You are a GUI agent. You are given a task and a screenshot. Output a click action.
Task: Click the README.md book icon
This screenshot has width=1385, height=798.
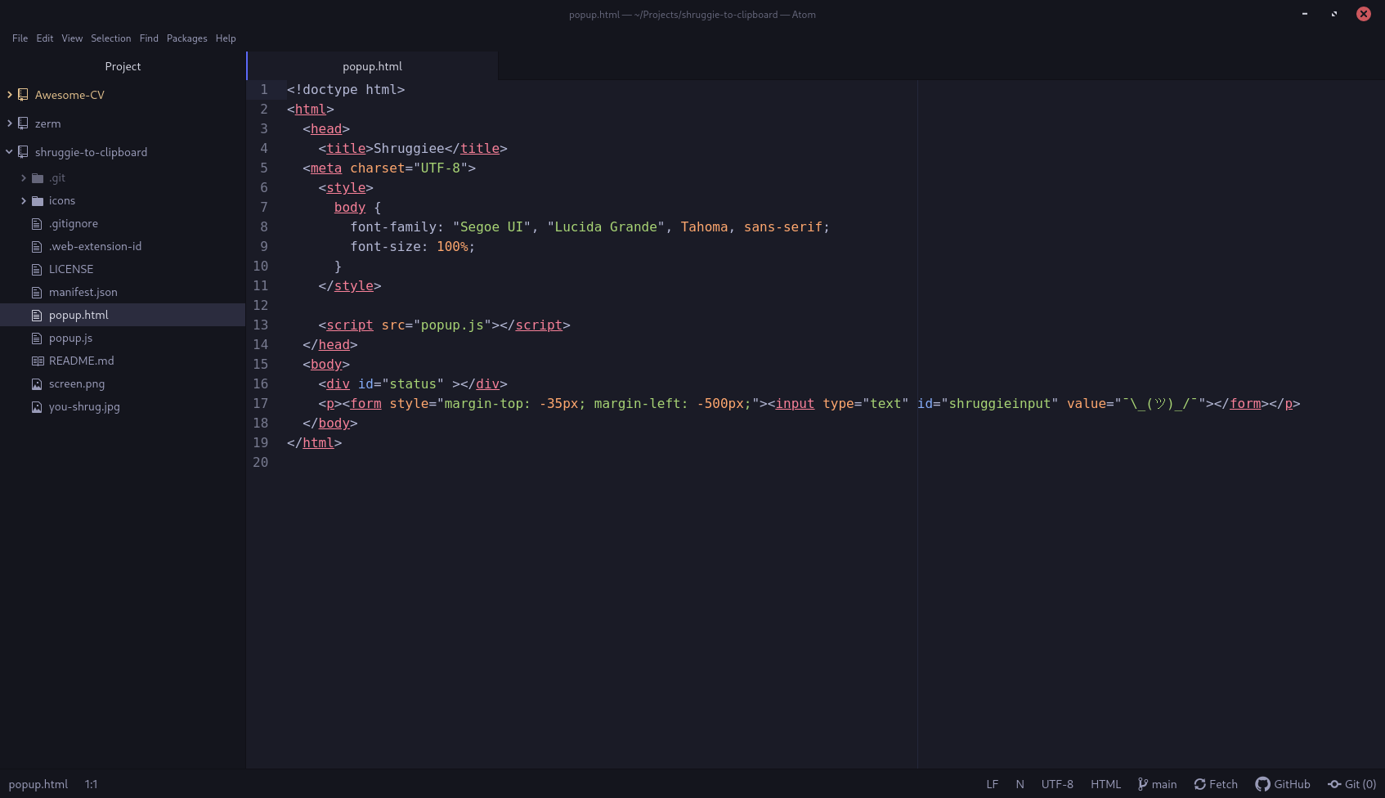click(x=38, y=361)
